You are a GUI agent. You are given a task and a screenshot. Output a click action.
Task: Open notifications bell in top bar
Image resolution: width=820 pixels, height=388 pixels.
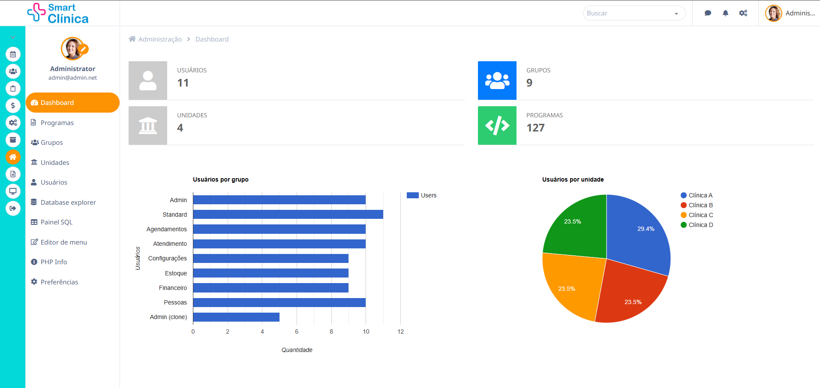(x=725, y=13)
